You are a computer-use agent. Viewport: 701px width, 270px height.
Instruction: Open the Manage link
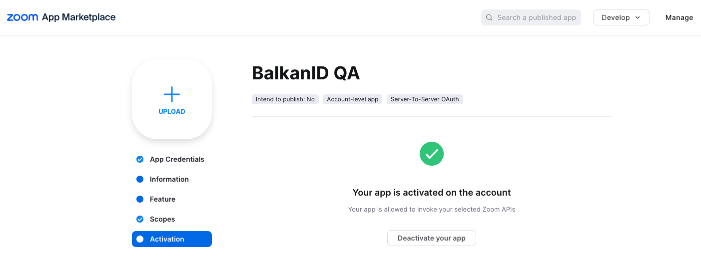(x=679, y=17)
